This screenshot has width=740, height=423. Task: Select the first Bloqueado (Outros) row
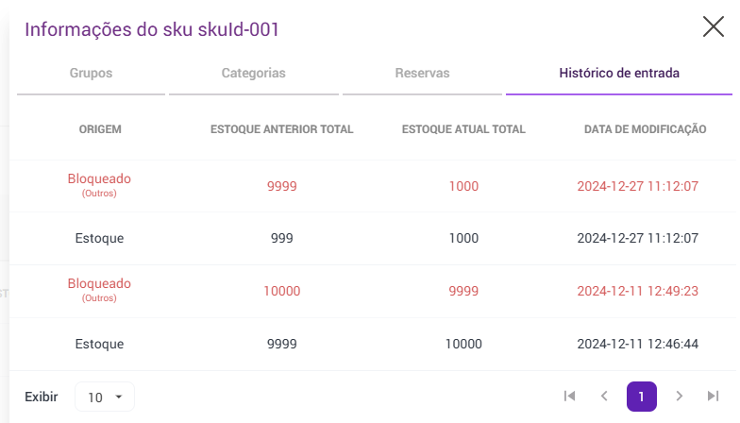click(99, 185)
